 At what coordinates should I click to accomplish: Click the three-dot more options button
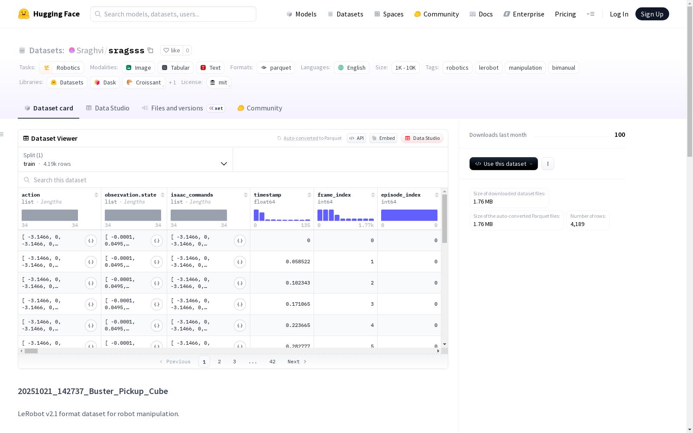tap(548, 164)
